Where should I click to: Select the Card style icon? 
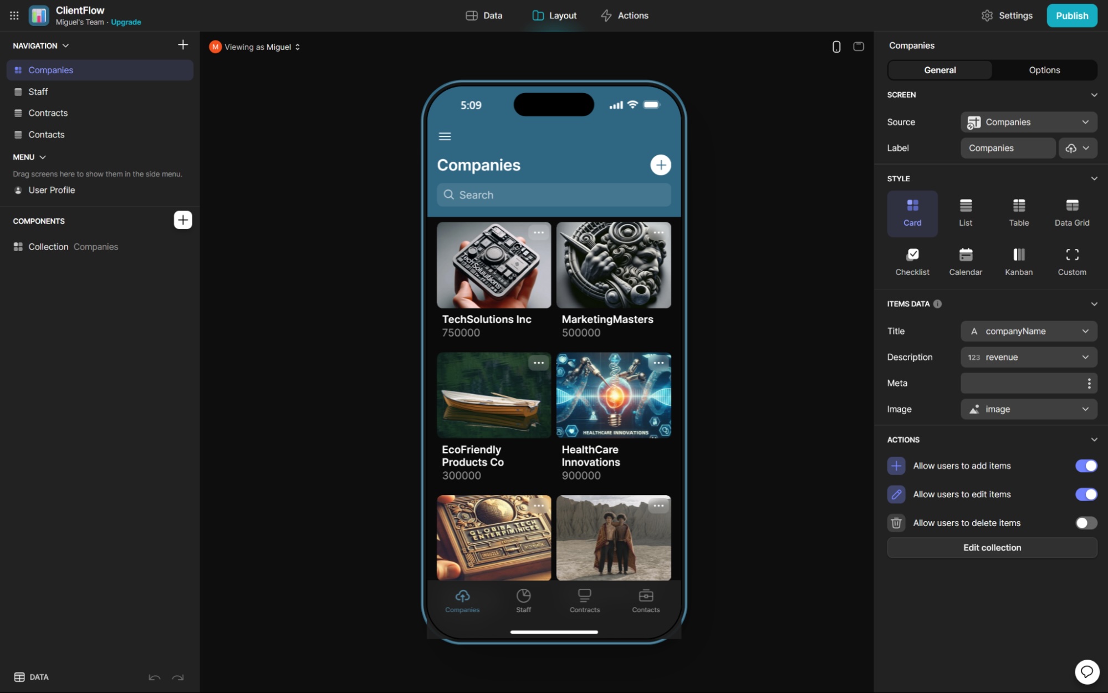point(912,213)
